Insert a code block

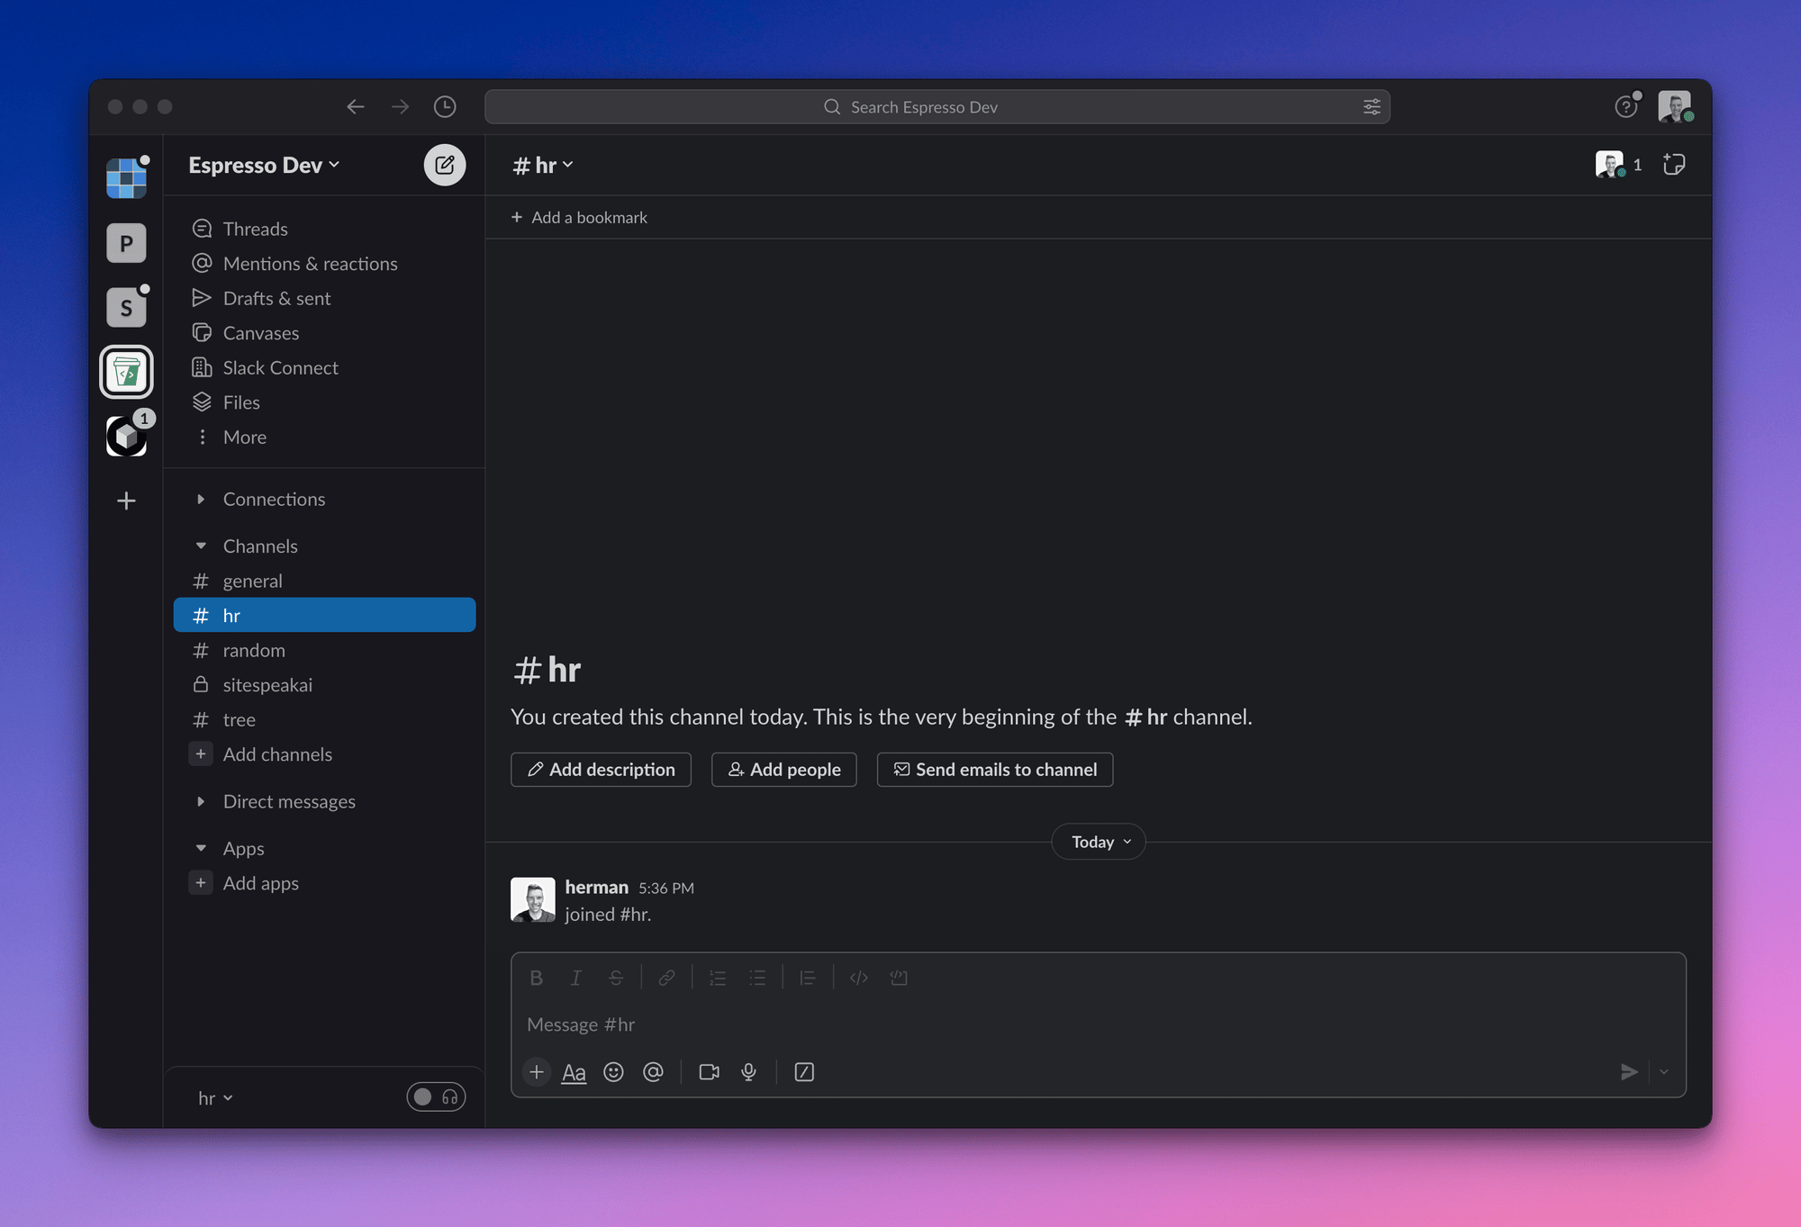(899, 978)
